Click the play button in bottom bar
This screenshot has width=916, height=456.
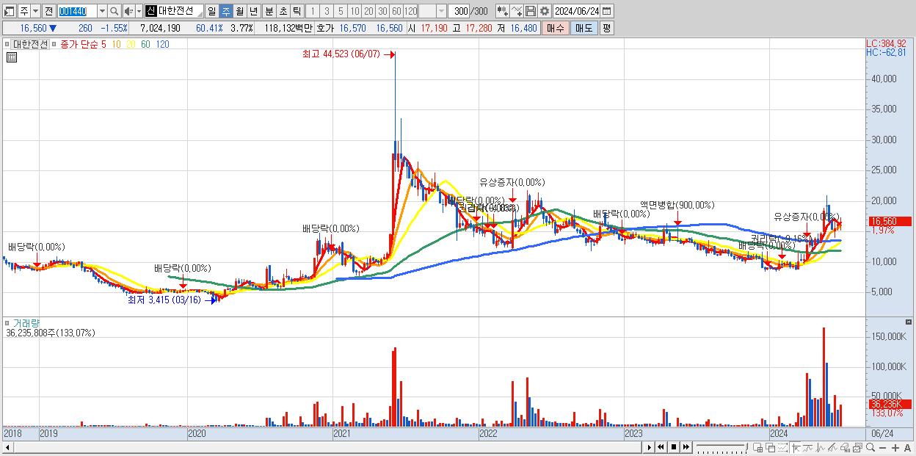click(x=649, y=447)
